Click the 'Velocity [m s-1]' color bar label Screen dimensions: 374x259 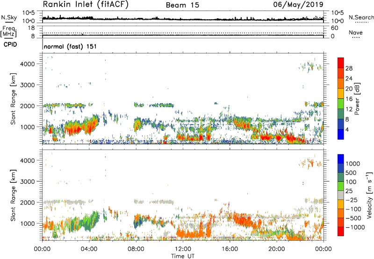[x=369, y=195]
